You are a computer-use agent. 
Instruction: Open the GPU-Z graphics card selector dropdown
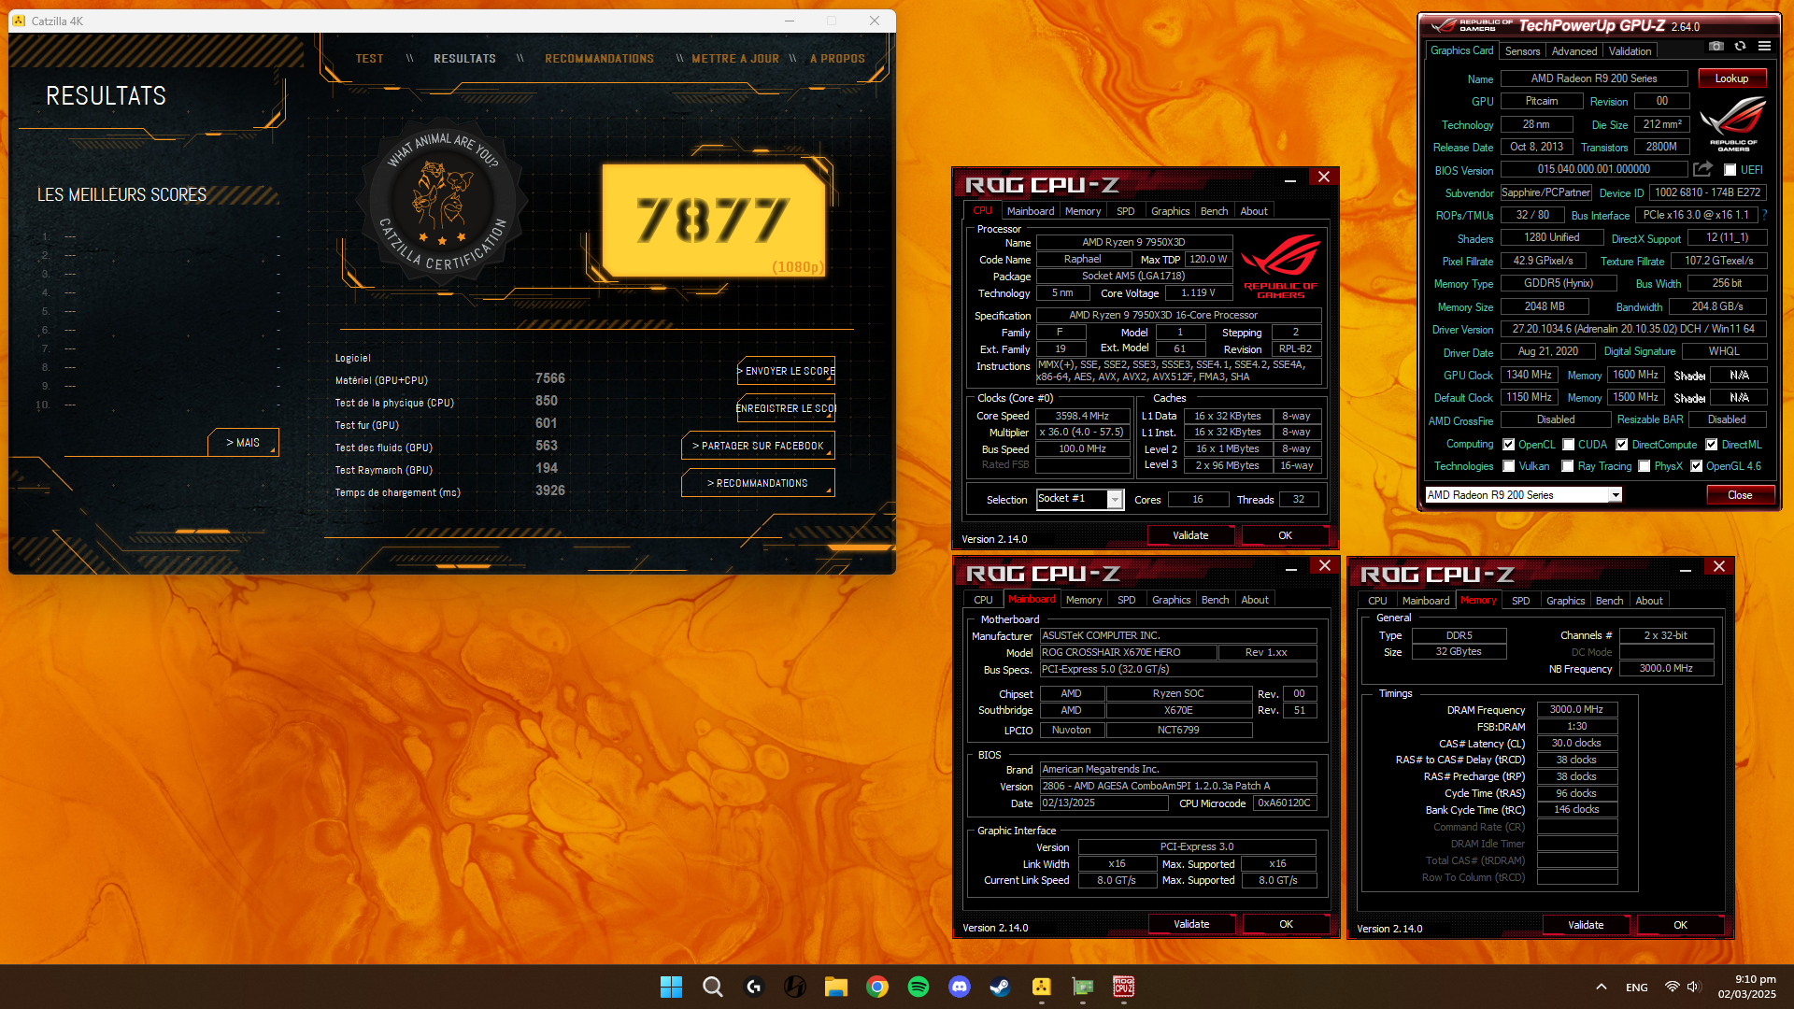[1614, 495]
